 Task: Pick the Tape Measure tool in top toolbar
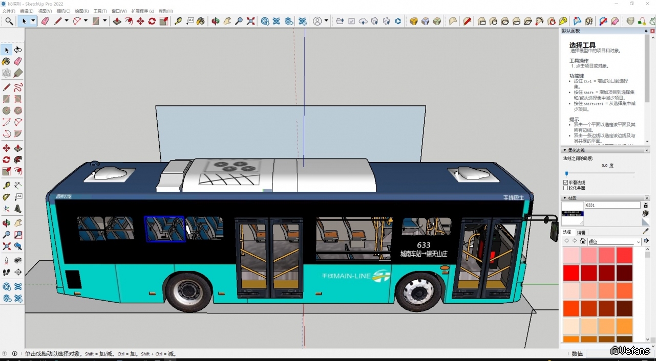[x=178, y=21]
